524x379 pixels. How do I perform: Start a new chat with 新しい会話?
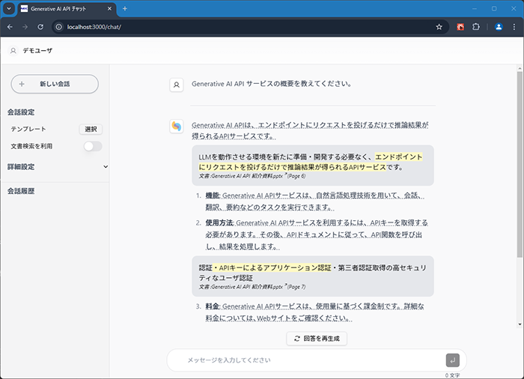[55, 84]
